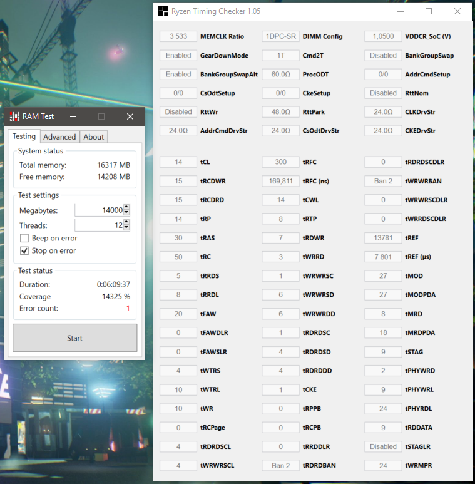Click the RttNom Disabled field
The height and width of the screenshot is (484, 475).
(x=383, y=93)
